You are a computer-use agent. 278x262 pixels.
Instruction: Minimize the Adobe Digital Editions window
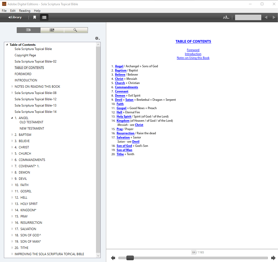click(250, 4)
